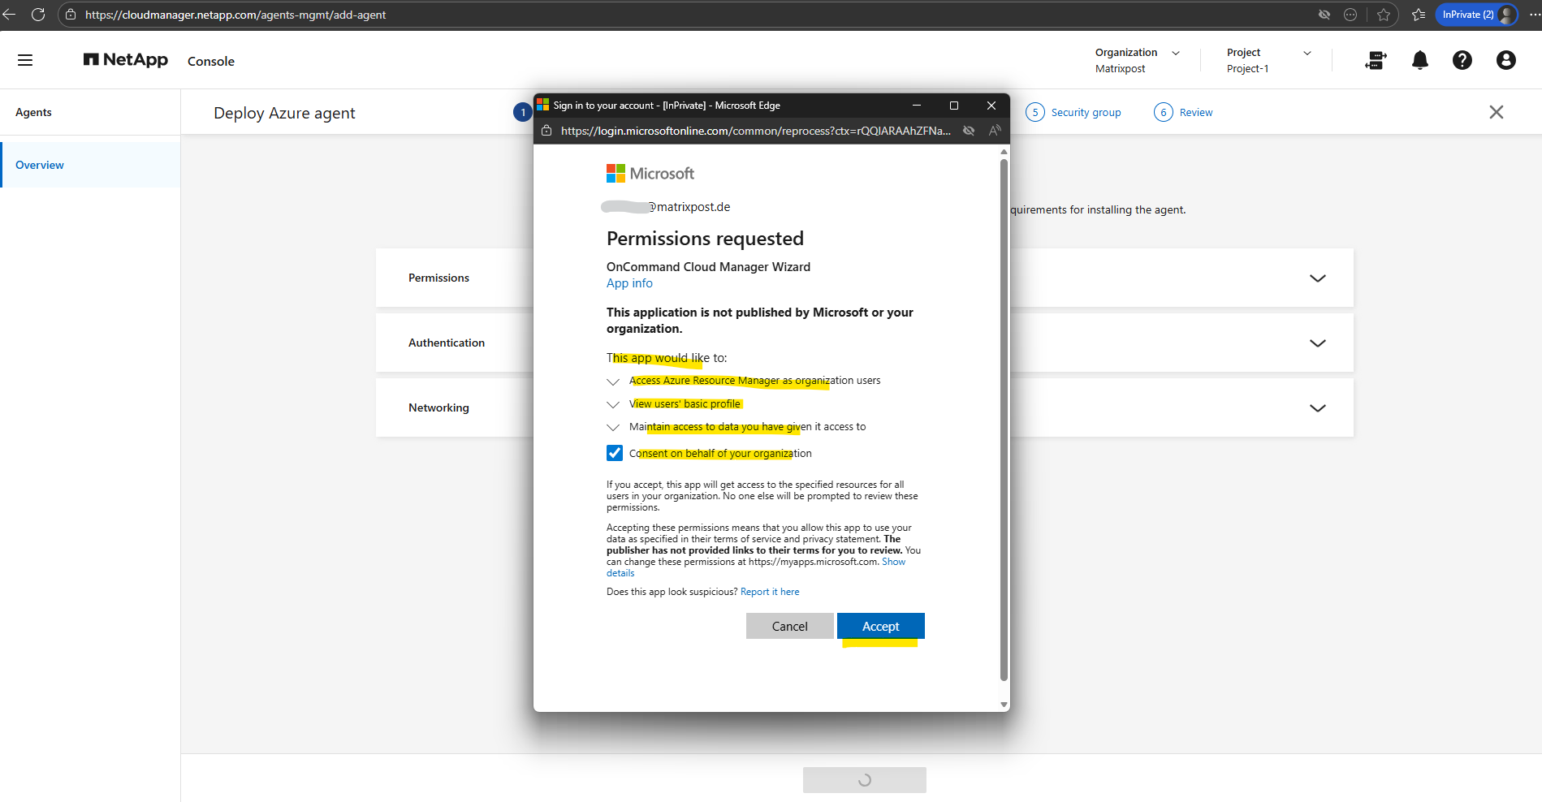Screen dimensions: 1542x802
Task: Go to wizard step 6 Review
Action: coord(1184,112)
